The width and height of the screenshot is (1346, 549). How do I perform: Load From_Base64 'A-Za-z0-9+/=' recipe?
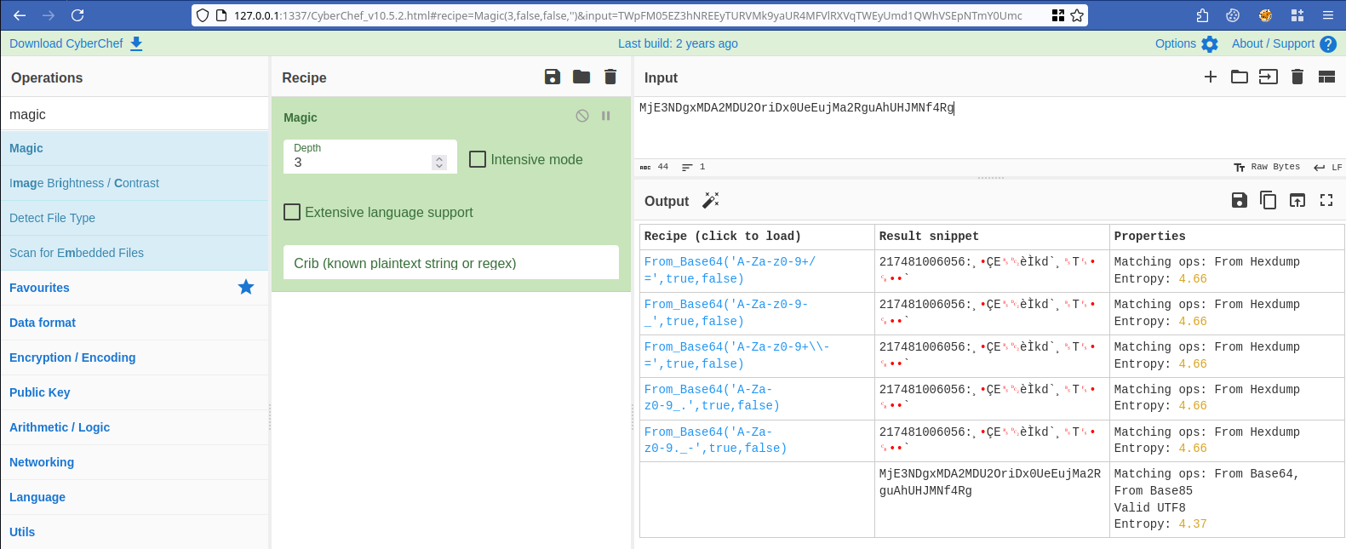pos(730,270)
